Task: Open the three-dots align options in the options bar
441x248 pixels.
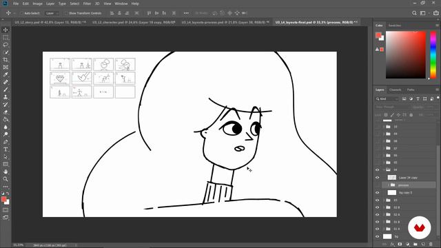Action: [186, 13]
